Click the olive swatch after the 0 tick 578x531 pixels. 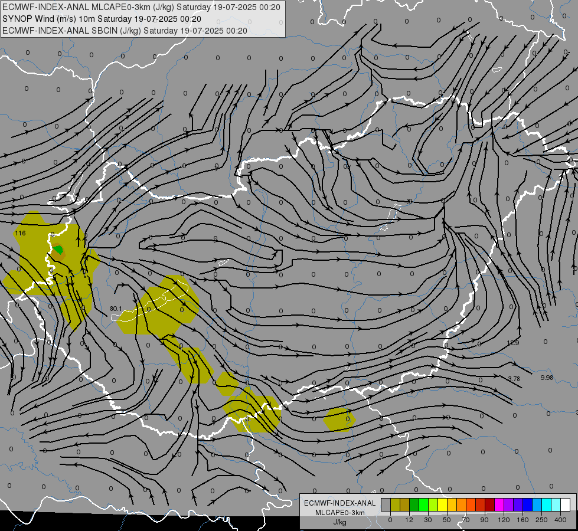[395, 504]
